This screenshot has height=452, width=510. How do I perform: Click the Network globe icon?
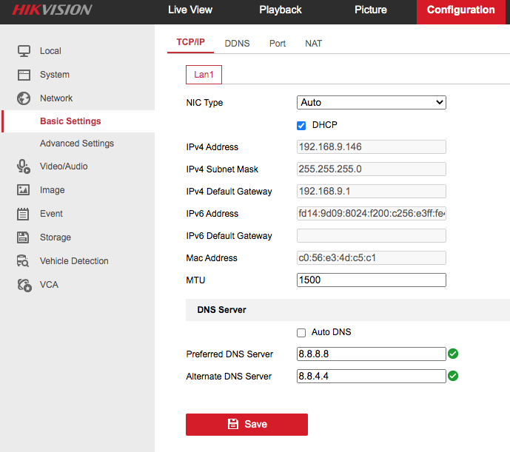pyautogui.click(x=24, y=98)
